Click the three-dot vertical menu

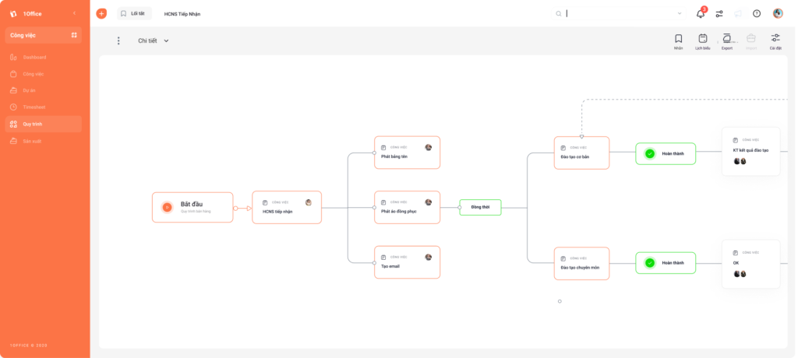(x=118, y=40)
